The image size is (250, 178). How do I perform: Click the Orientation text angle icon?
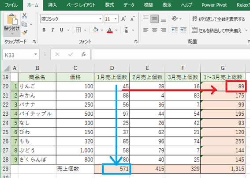click(175, 19)
